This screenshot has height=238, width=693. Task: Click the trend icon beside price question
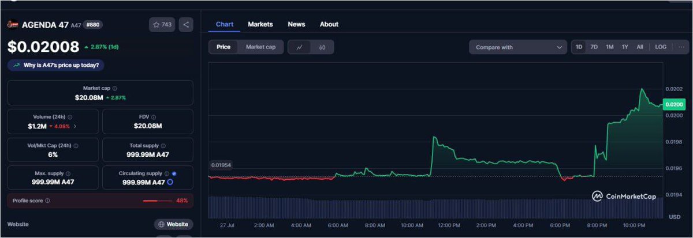tap(16, 65)
